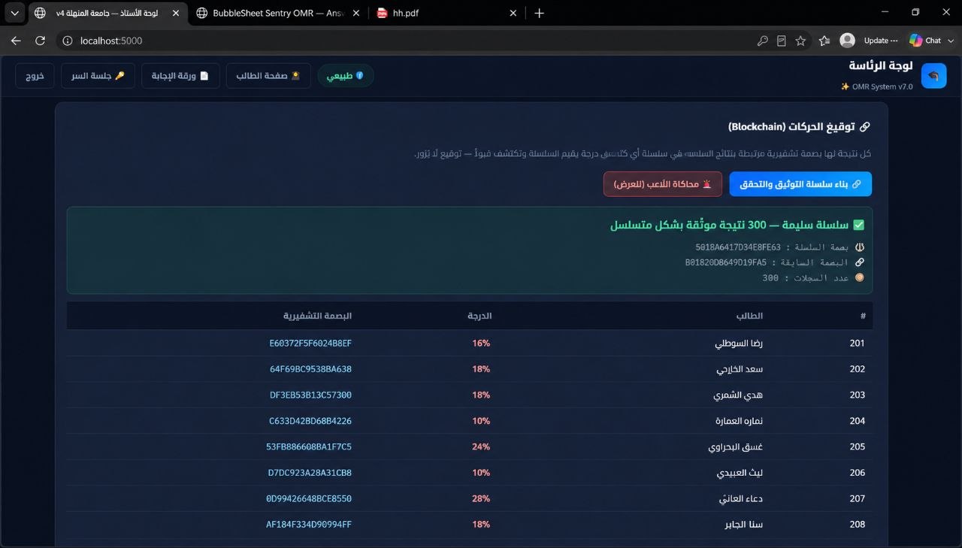Viewport: 962px width, 548px height.
Task: Expand the tab search chevron at top left
Action: point(15,13)
